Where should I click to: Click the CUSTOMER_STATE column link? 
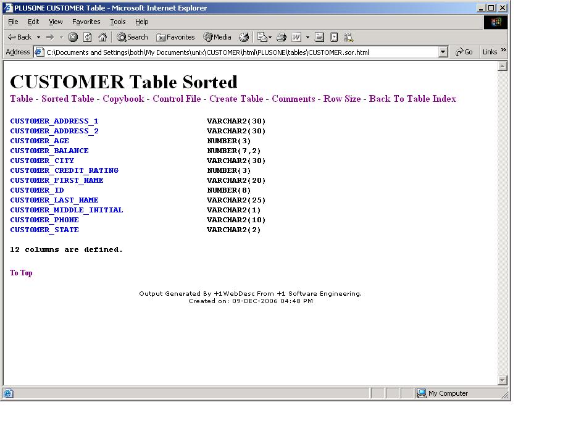tap(44, 230)
